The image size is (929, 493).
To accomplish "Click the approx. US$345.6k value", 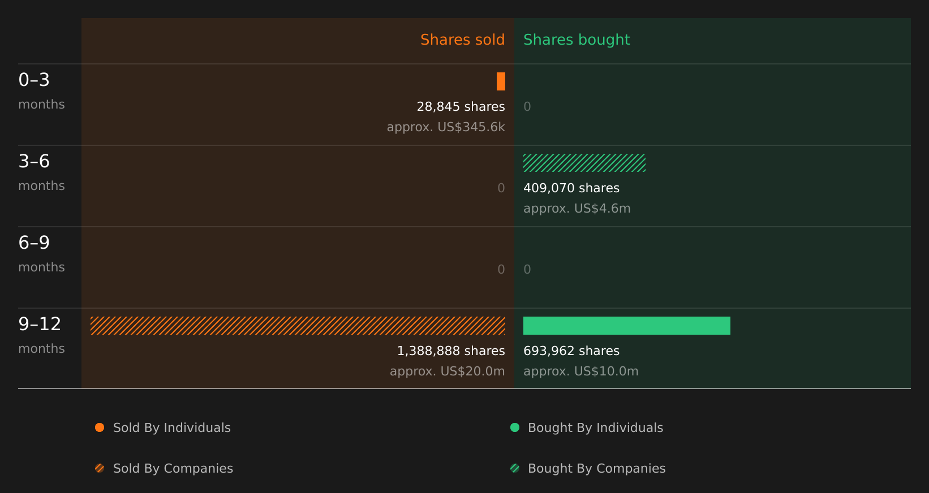I will coord(446,127).
